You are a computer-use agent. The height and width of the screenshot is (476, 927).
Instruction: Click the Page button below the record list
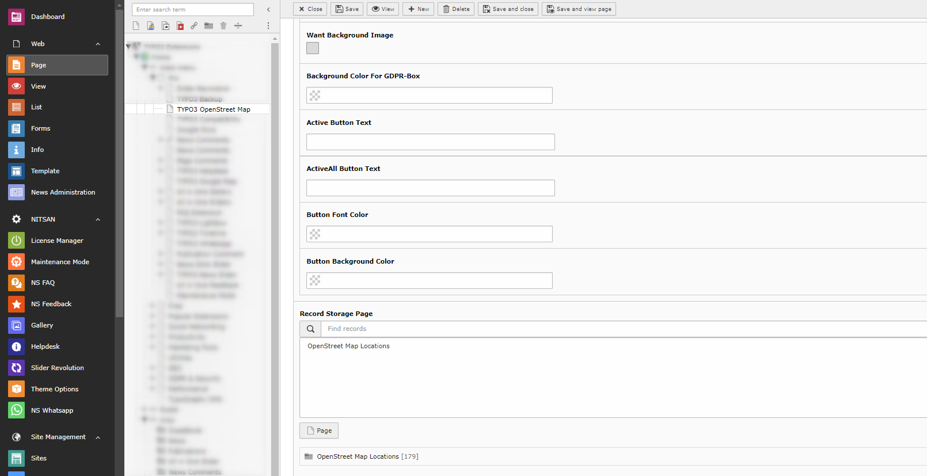[x=319, y=431]
